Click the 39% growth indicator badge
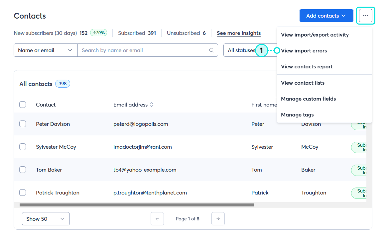Screen dimensions: 386x234 (98, 33)
